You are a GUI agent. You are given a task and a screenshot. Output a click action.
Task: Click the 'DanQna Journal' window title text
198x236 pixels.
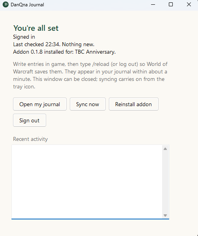[27, 5]
